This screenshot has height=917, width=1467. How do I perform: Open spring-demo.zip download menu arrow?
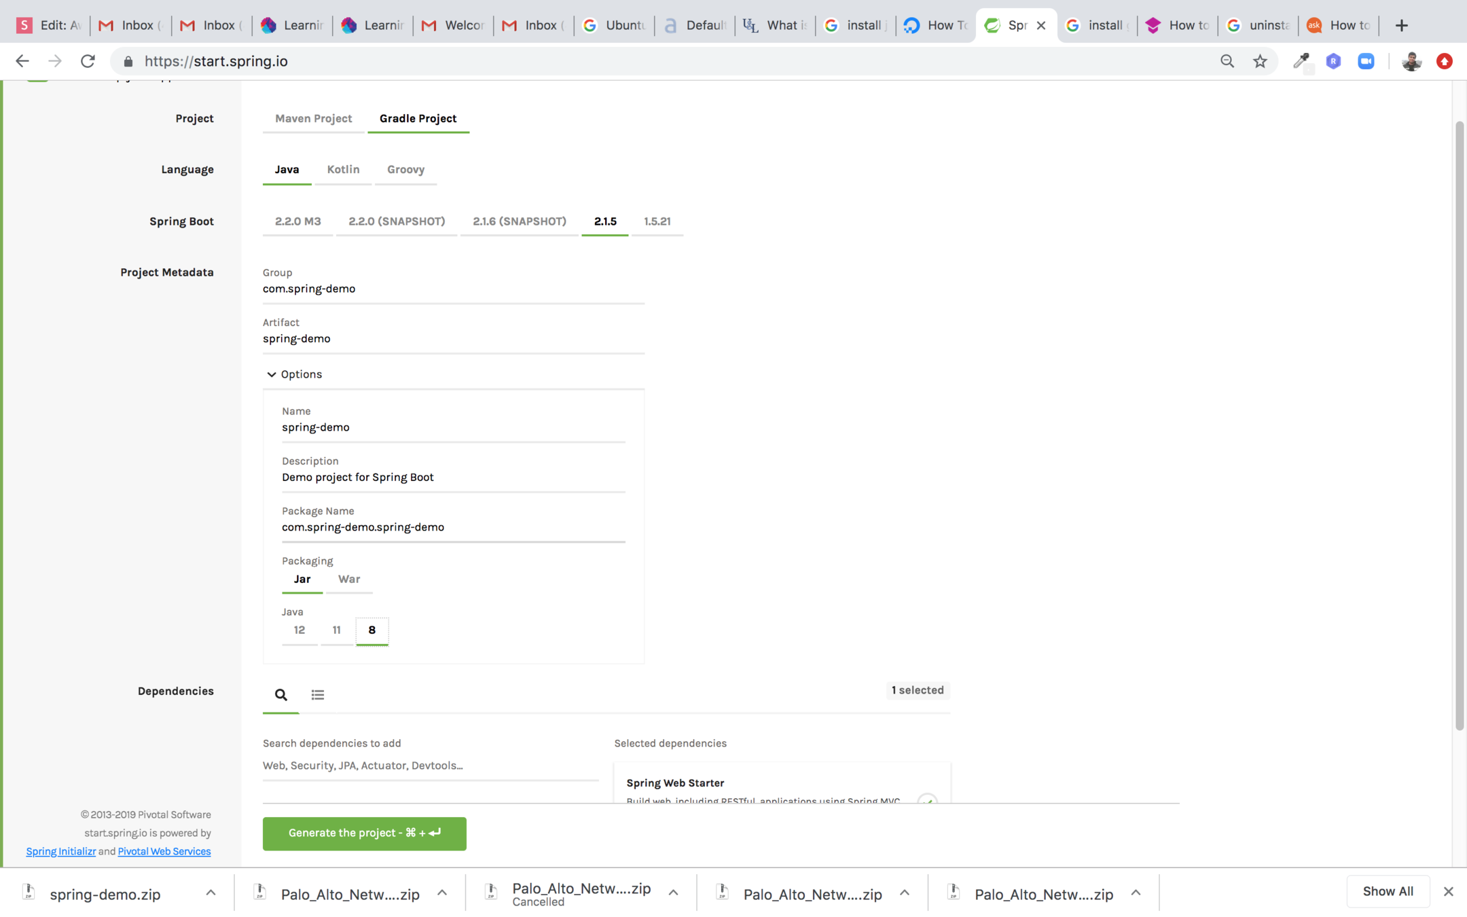[211, 893]
